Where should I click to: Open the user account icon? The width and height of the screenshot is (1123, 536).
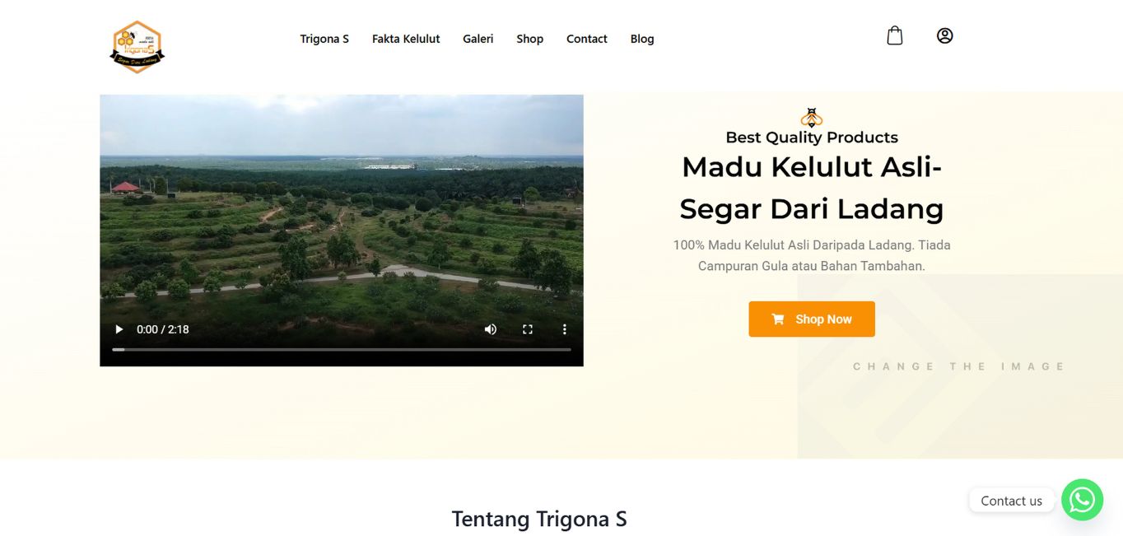click(x=944, y=35)
